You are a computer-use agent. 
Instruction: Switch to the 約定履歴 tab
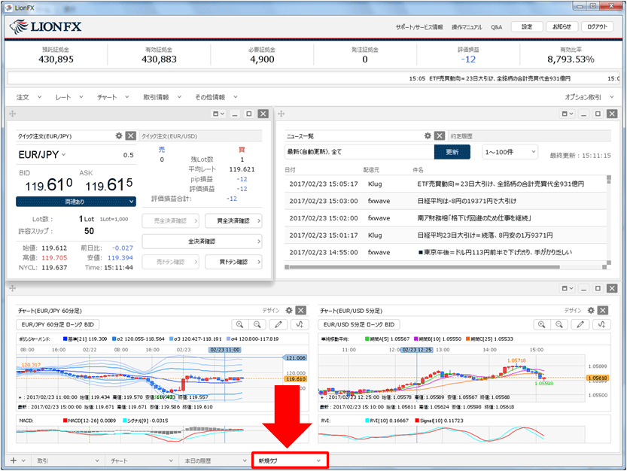tap(461, 136)
